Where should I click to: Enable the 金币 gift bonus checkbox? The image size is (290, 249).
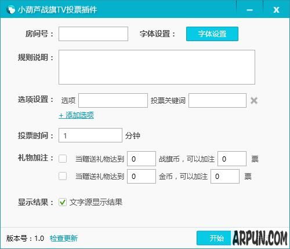click(x=63, y=176)
